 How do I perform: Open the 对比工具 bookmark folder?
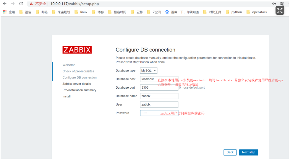click(212, 12)
